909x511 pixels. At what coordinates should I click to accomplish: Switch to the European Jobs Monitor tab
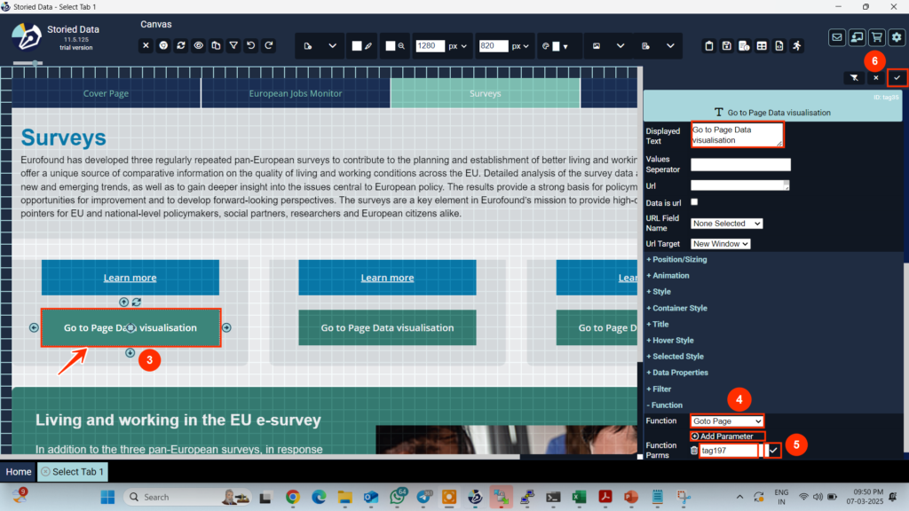[x=295, y=93]
